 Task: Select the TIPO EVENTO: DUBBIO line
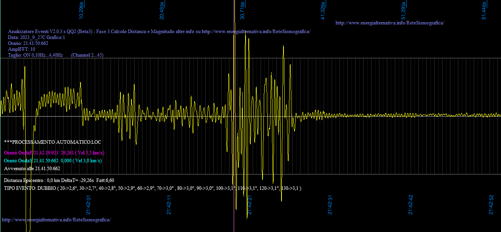(153, 188)
